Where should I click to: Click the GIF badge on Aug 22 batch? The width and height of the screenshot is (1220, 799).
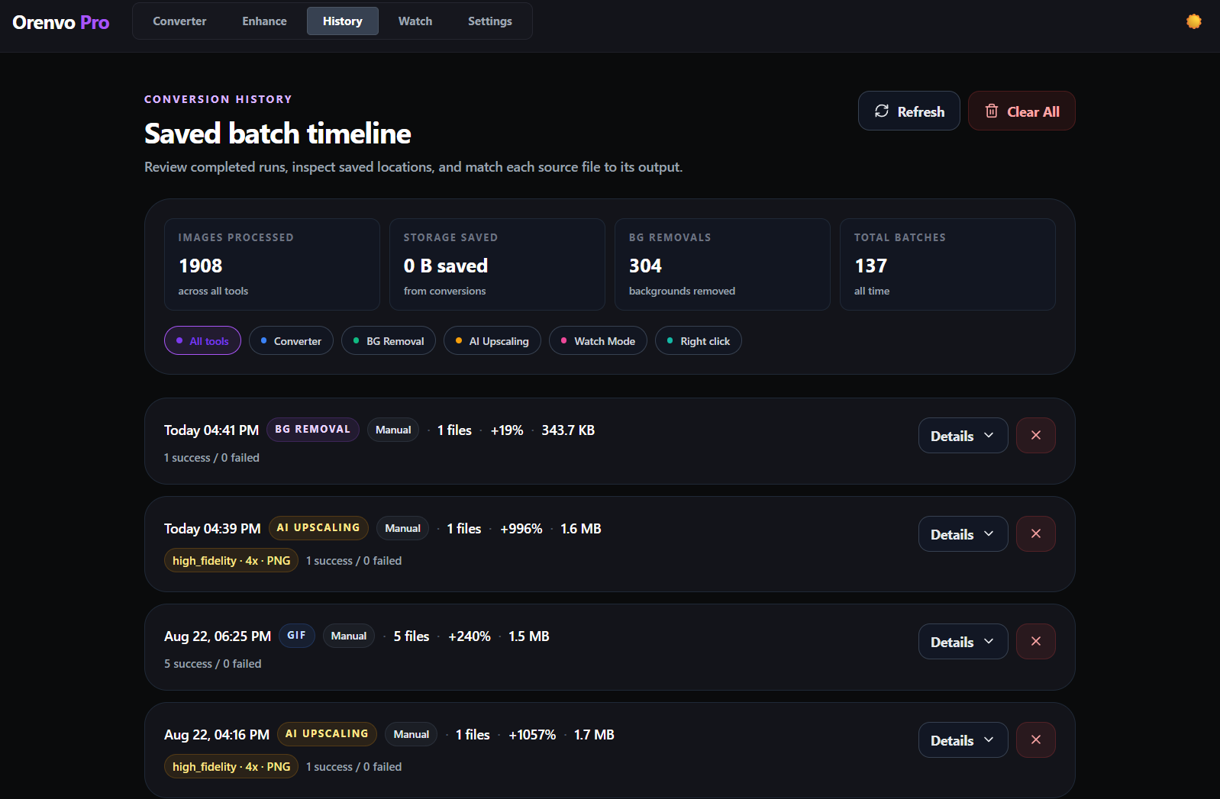pos(296,636)
